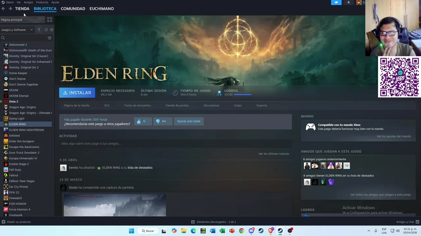Screen dimensions: 421x236
Task: Open the Guías link
Action: click(238, 106)
